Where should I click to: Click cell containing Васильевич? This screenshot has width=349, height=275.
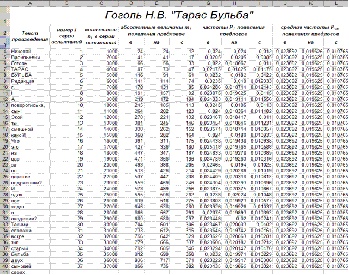point(30,57)
